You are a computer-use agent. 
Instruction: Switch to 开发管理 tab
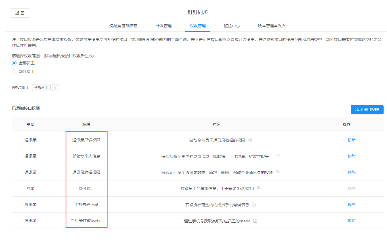164,26
